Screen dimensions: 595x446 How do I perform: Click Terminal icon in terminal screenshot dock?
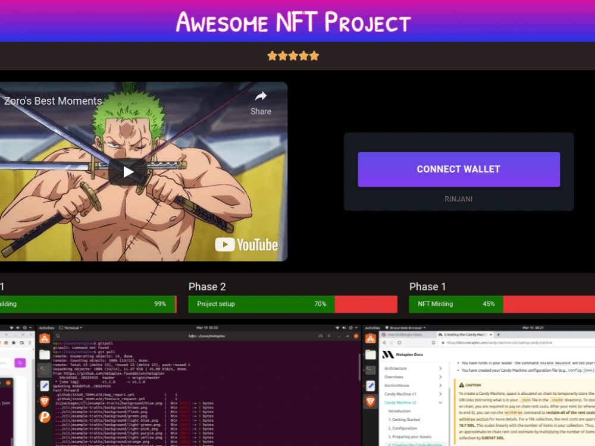[45, 370]
